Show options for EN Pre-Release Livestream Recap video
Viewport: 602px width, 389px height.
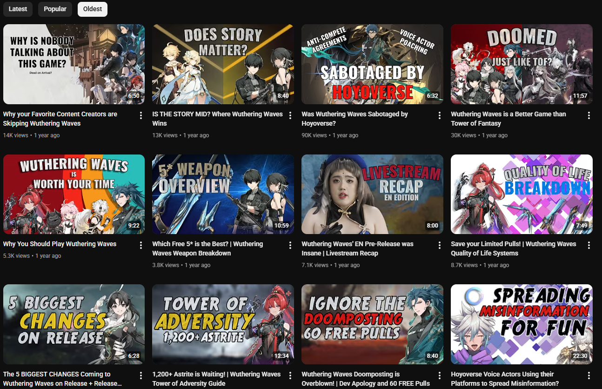pos(440,245)
